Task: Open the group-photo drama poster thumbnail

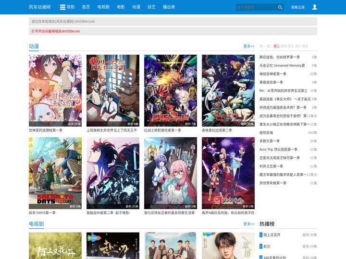Action: pos(171,246)
